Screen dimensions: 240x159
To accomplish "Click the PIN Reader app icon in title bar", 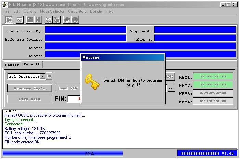I will (x=4, y=5).
